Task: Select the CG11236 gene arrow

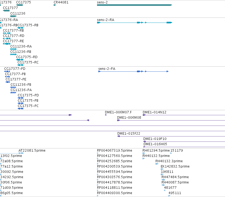Action: [13, 16]
